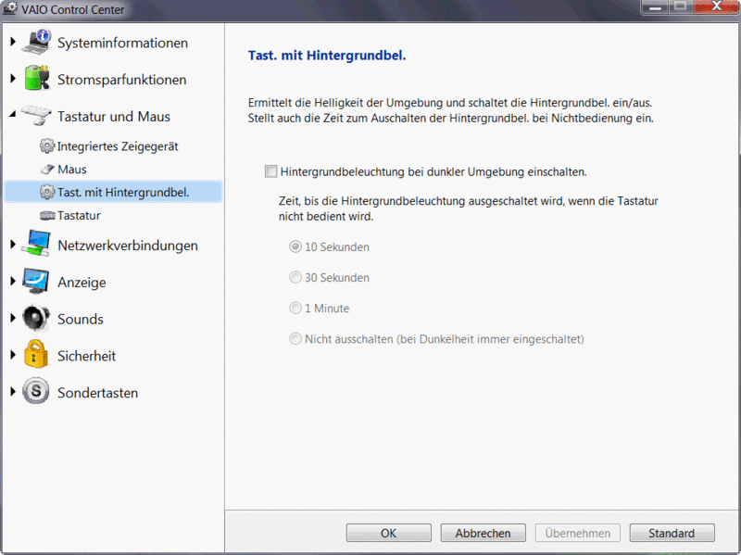
Task: Minimize the VAIO Control Center window
Action: [655, 6]
